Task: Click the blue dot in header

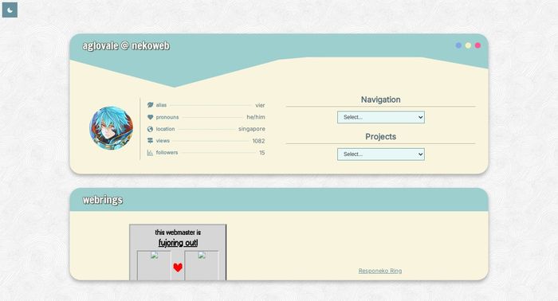Action: coord(458,45)
